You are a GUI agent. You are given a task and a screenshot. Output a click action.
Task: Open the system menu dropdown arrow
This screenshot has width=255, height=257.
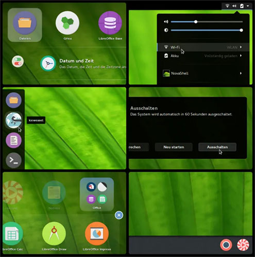click(x=248, y=6)
